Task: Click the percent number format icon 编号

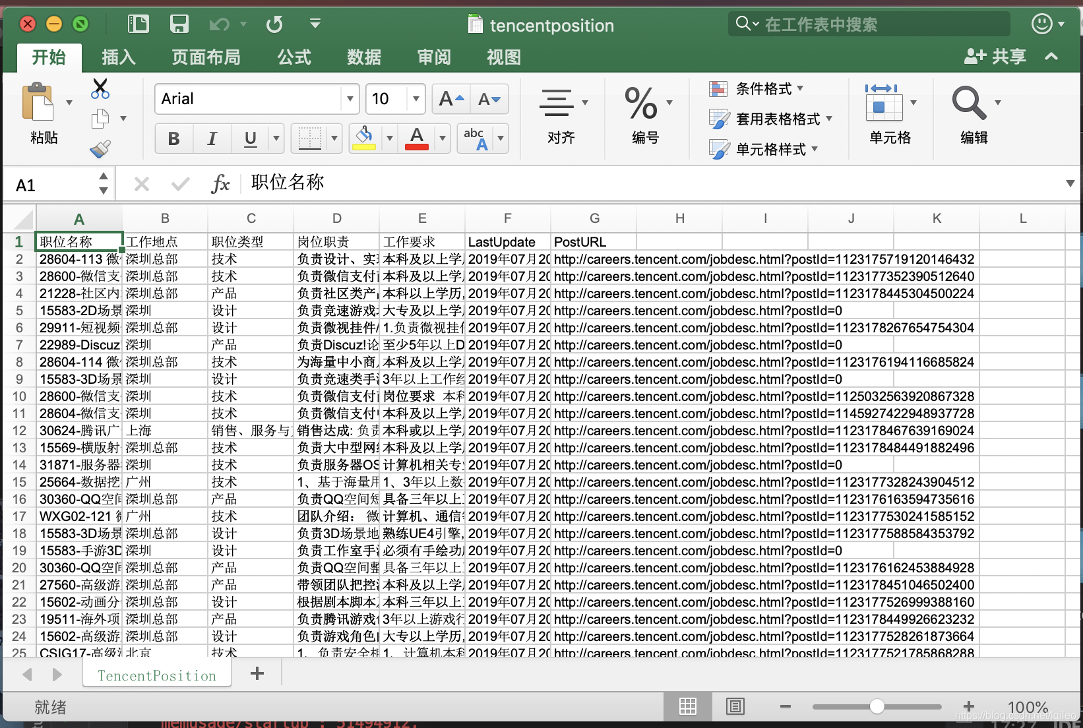Action: pos(641,104)
